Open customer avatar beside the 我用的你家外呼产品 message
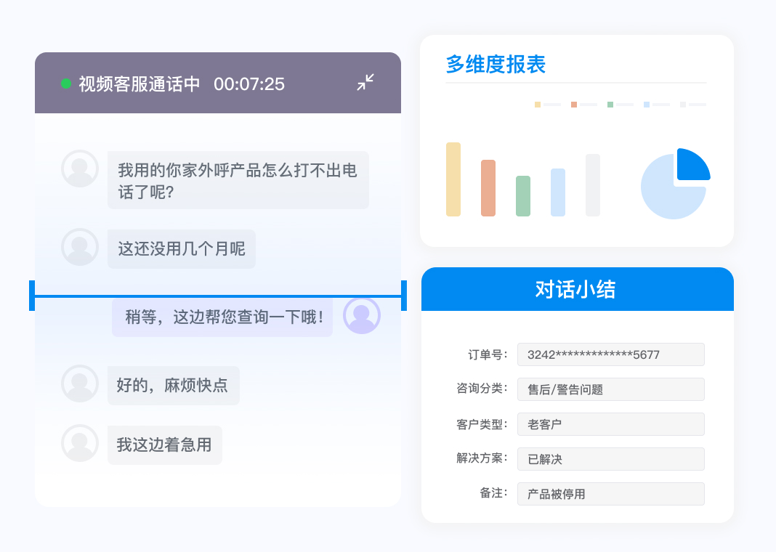The width and height of the screenshot is (776, 552). (80, 169)
